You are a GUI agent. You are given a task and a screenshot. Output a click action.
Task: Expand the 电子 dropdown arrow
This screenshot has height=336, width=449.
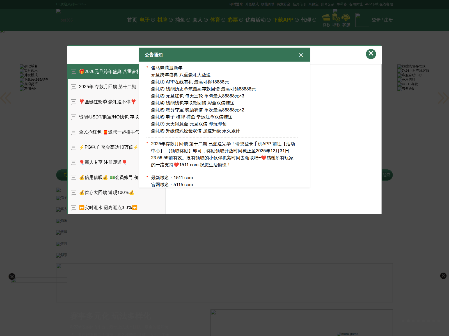[x=153, y=20]
